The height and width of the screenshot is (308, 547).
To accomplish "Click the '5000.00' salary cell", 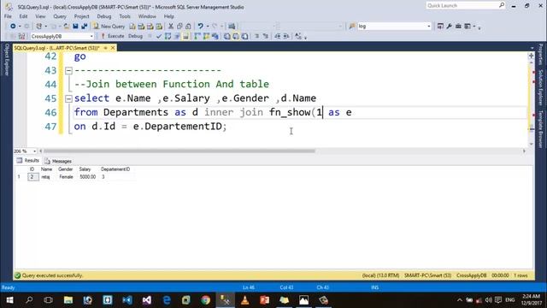I will tap(87, 177).
